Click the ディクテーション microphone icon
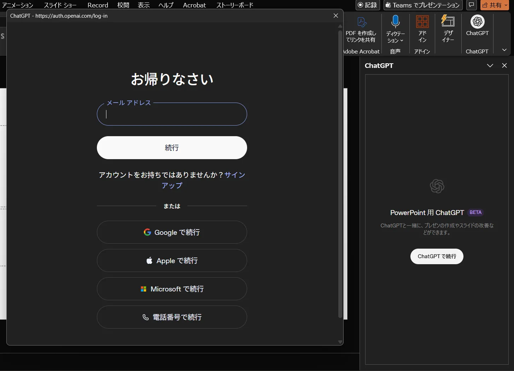Image resolution: width=514 pixels, height=371 pixels. click(x=396, y=22)
